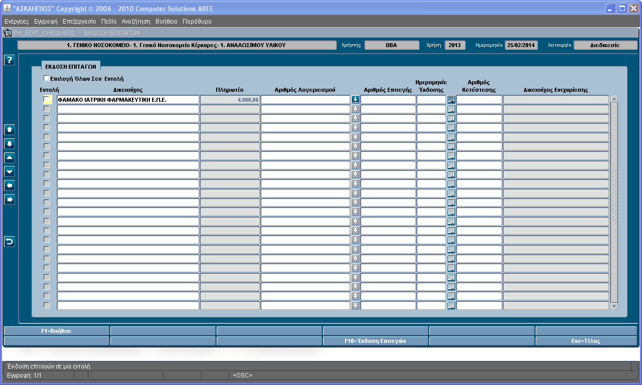
Task: Click the 'Πληρωτέο' column header
Action: click(x=230, y=90)
